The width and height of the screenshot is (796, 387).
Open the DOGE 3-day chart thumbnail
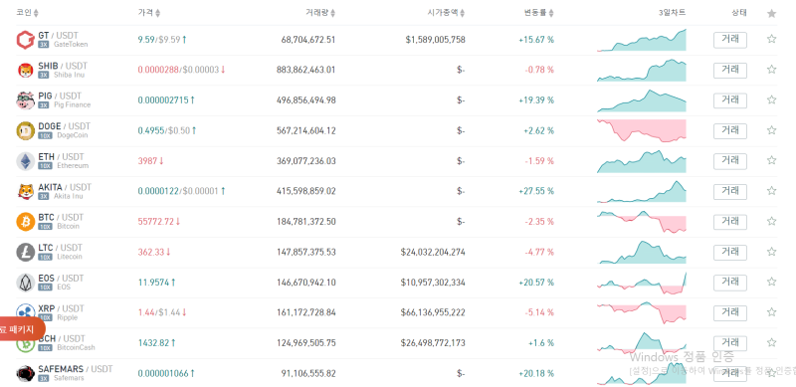[642, 131]
